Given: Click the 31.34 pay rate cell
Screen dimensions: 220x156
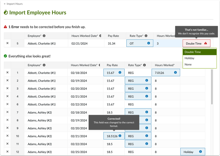Looking at the screenshot, I should 115,43.
